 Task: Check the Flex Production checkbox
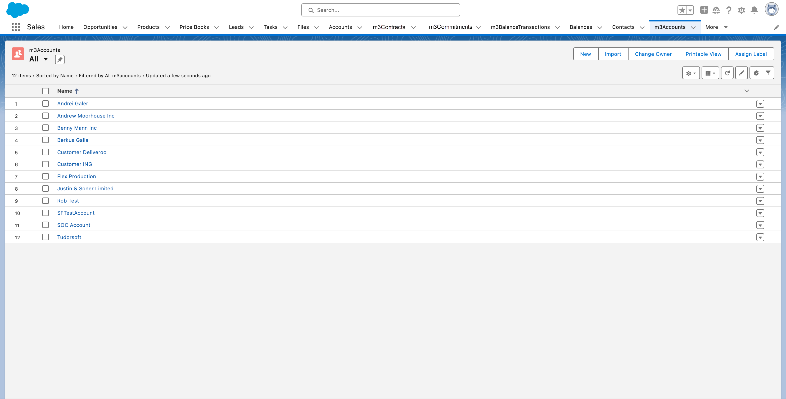click(46, 176)
